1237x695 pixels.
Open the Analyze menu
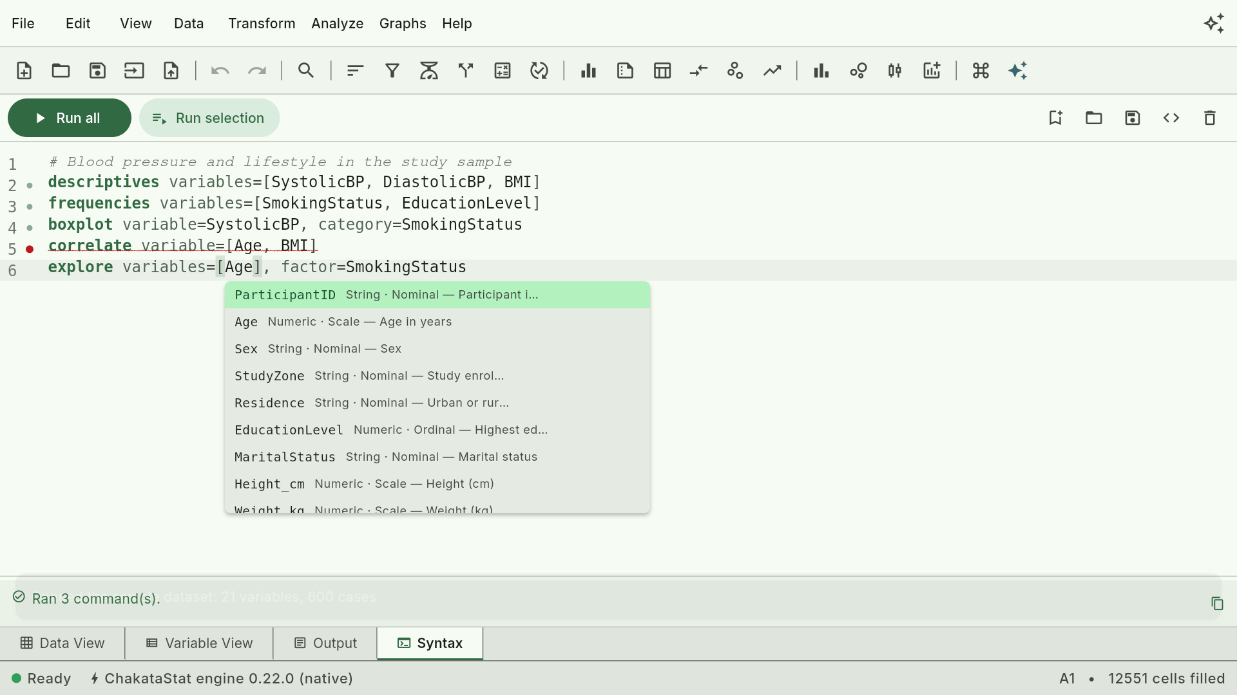click(338, 24)
